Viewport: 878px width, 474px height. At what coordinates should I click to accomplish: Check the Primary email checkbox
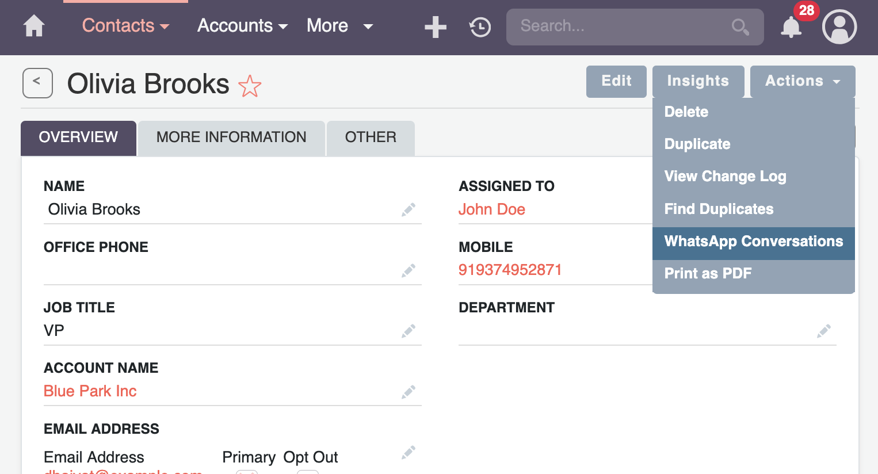point(247,472)
